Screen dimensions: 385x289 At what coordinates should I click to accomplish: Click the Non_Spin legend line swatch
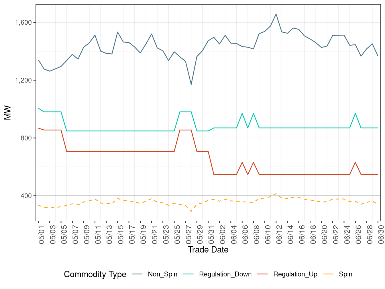[x=137, y=274]
